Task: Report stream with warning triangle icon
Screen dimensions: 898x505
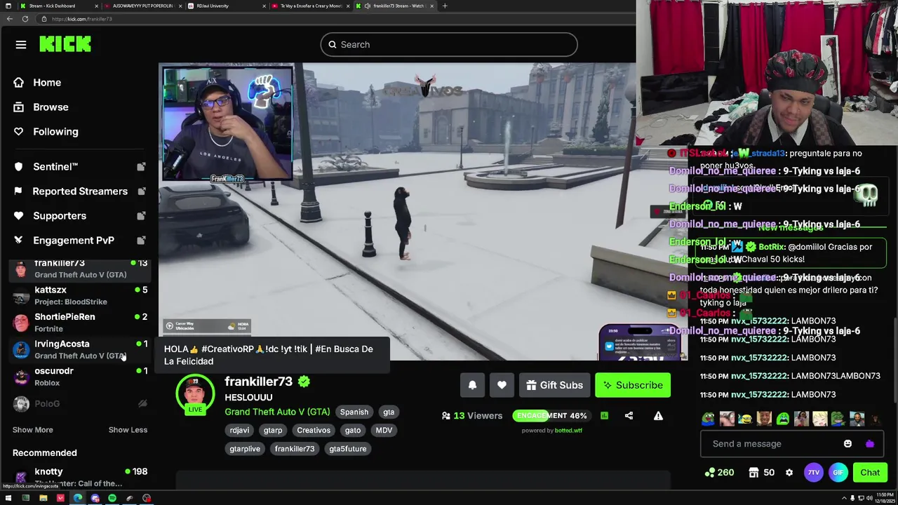Action: pyautogui.click(x=658, y=416)
